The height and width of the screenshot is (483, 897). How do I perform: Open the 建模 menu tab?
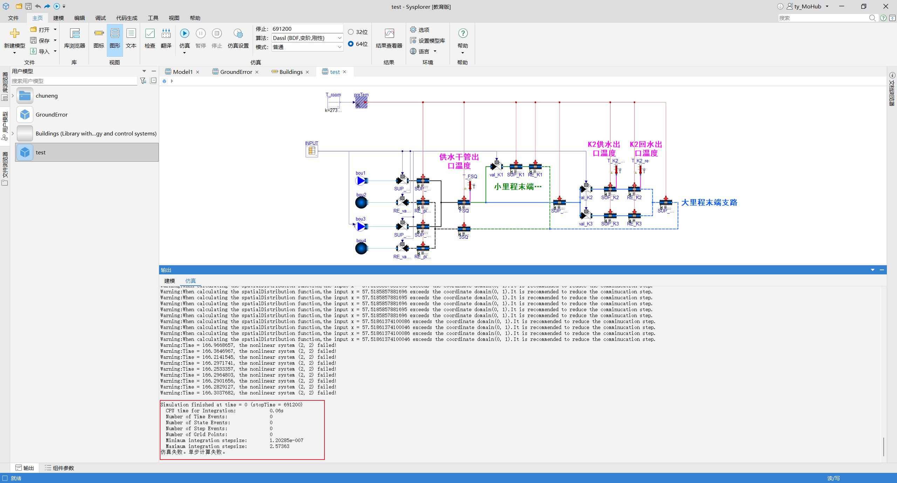point(59,18)
